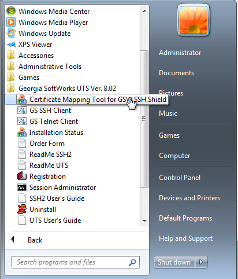Viewport: 238px width, 279px height.
Task: Click the Shut down button
Action: 174,262
